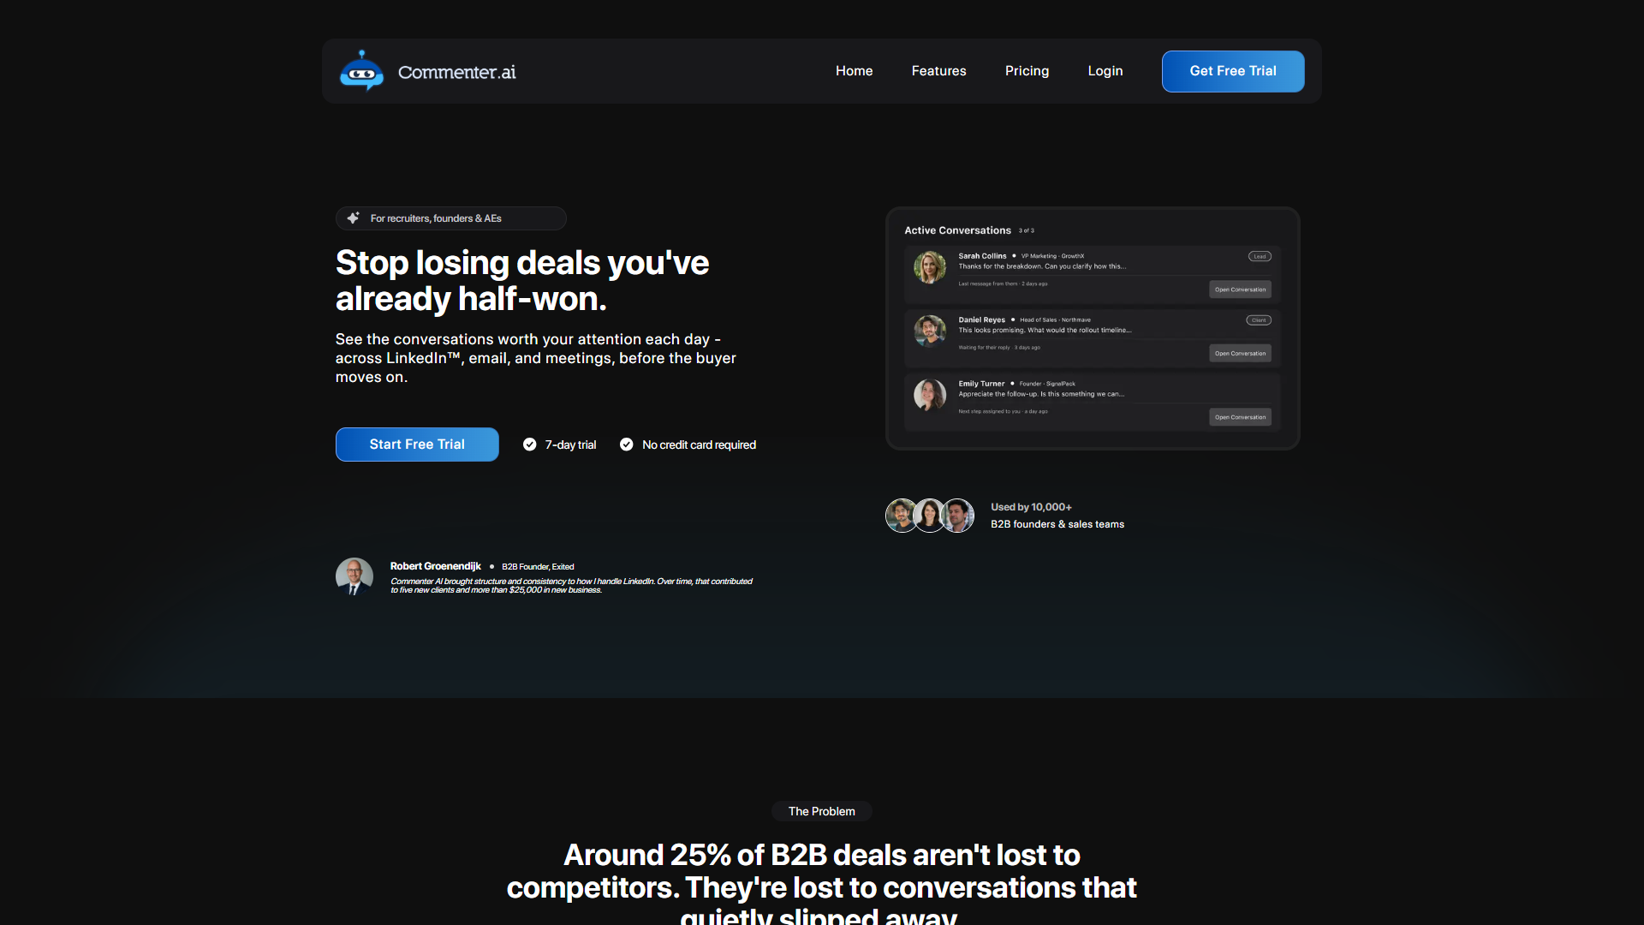Click the Commenter.ai robot logo icon
This screenshot has width=1644, height=925.
(361, 71)
